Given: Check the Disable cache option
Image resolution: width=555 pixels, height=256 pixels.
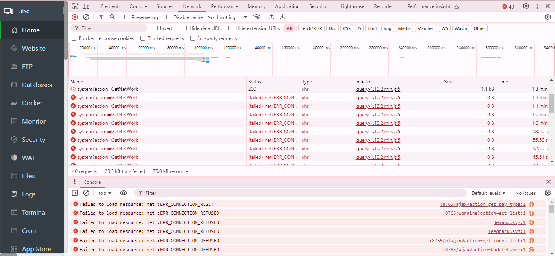Looking at the screenshot, I should (169, 17).
